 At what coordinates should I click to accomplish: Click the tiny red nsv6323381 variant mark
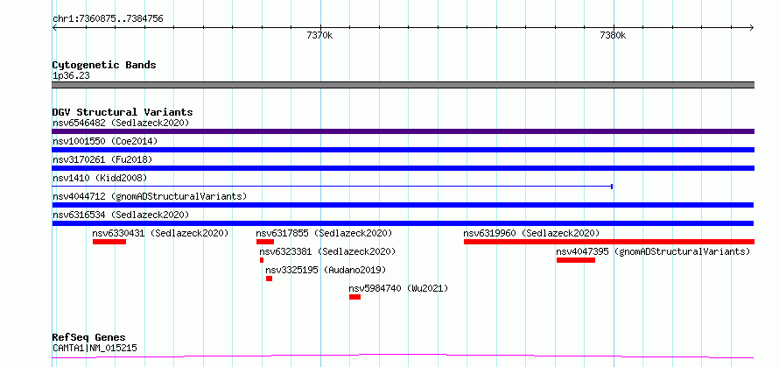262,260
